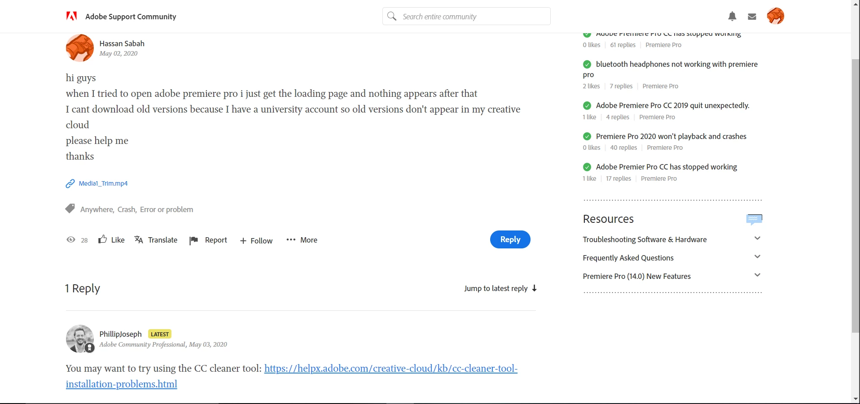This screenshot has width=860, height=404.
Task: Jump to latest reply link
Action: pyautogui.click(x=496, y=288)
